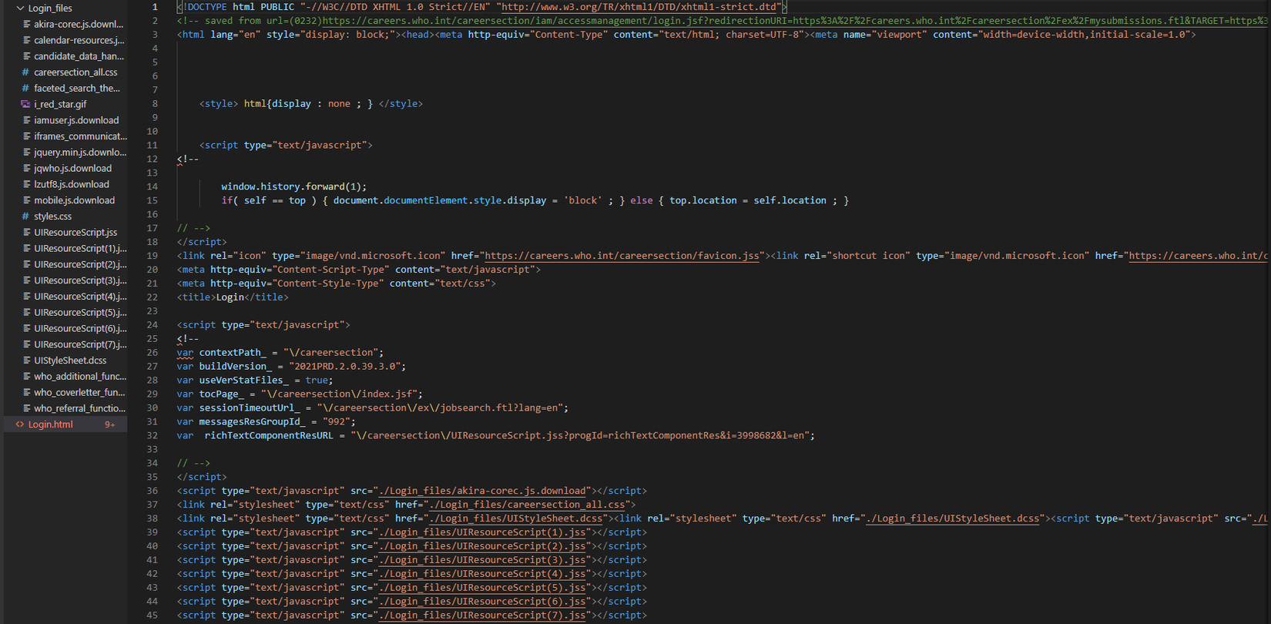
Task: Click the HTML brackets icon beside Login.html
Action: (x=20, y=424)
